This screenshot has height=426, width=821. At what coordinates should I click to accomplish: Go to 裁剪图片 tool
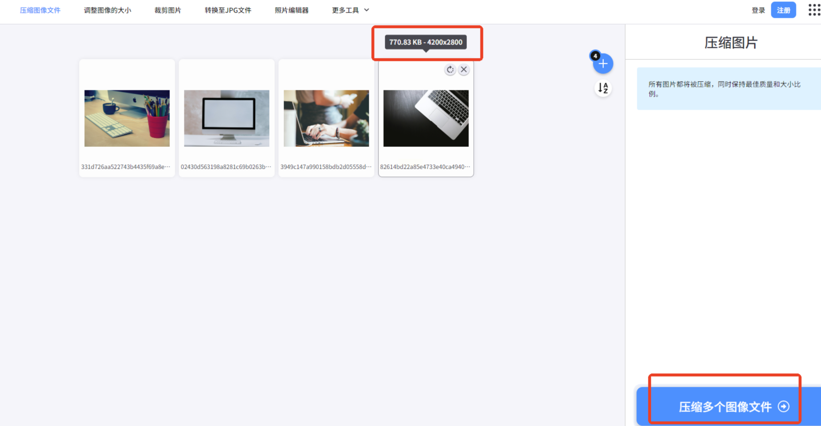pos(168,10)
